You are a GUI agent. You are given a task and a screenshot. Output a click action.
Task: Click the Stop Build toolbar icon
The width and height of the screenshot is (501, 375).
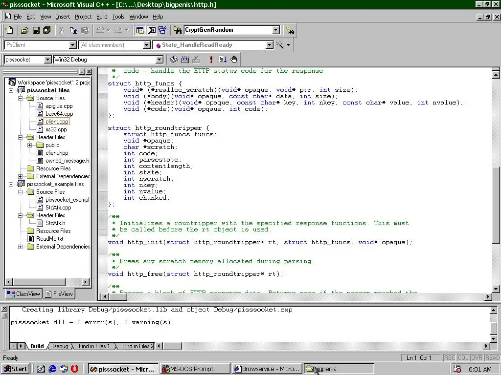click(x=196, y=59)
